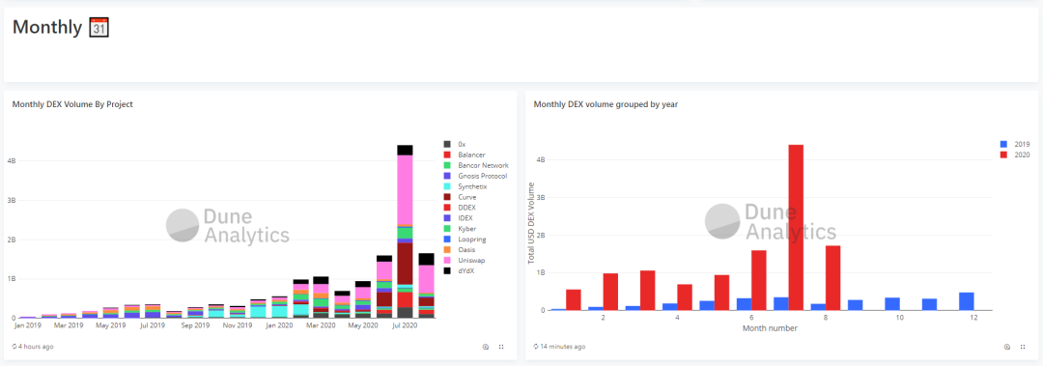Click the Dune Analytics logo on the left chart
This screenshot has width=1043, height=366.
(228, 225)
